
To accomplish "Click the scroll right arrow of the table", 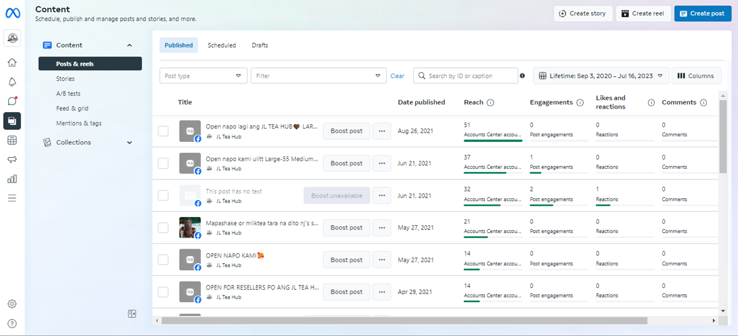I will coord(714,321).
